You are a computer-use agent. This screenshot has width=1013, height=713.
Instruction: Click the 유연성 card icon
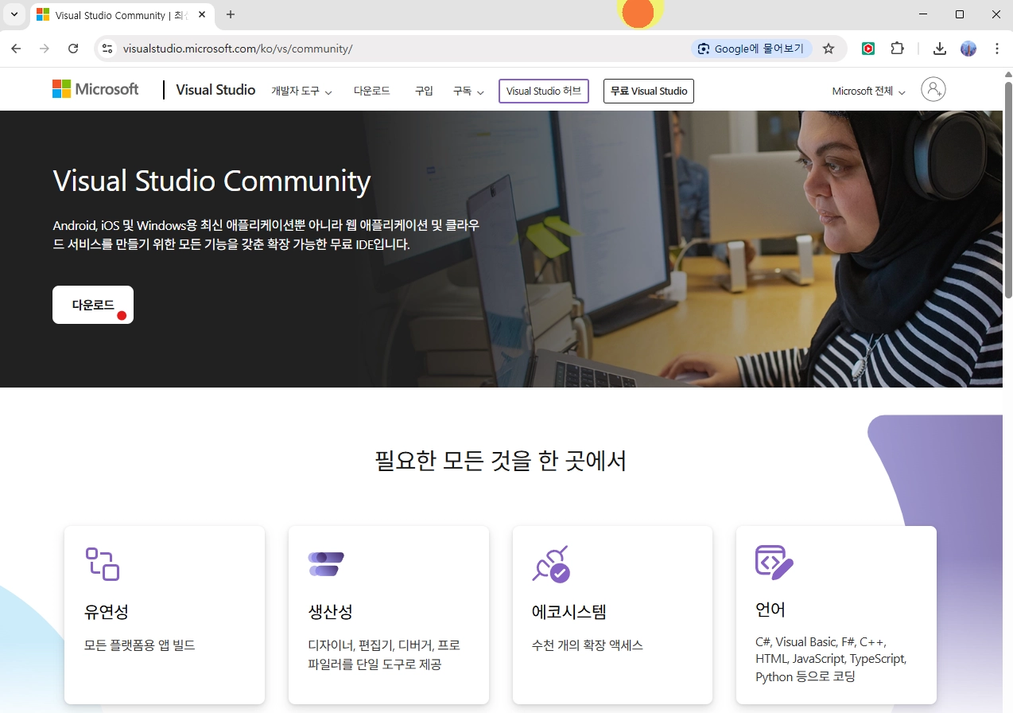pos(102,563)
